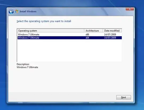
Task: Sort by Operating system column header
Action: point(51,31)
